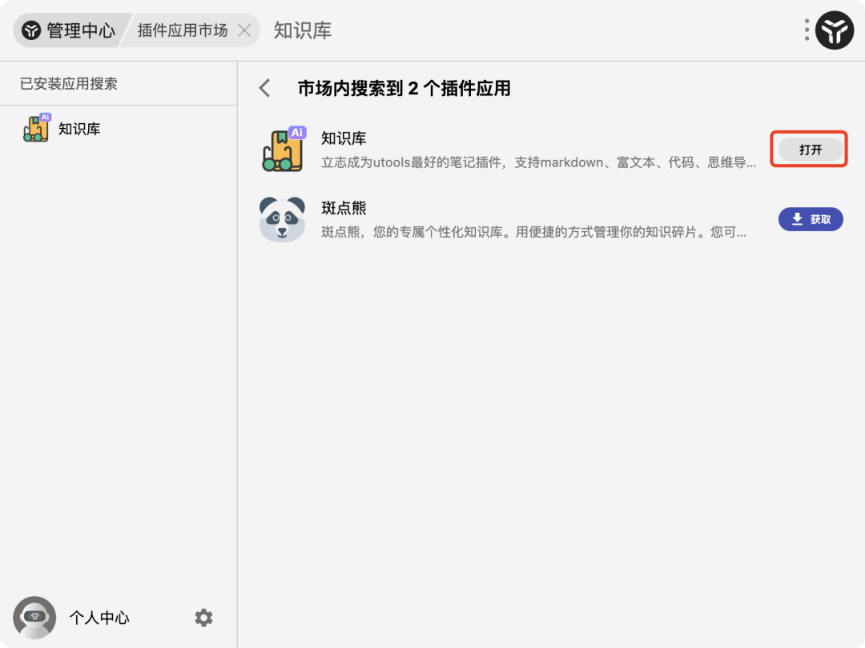
Task: Select 已安装应用搜索 heading
Action: pos(68,84)
